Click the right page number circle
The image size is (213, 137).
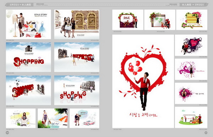pyautogui.click(x=206, y=132)
